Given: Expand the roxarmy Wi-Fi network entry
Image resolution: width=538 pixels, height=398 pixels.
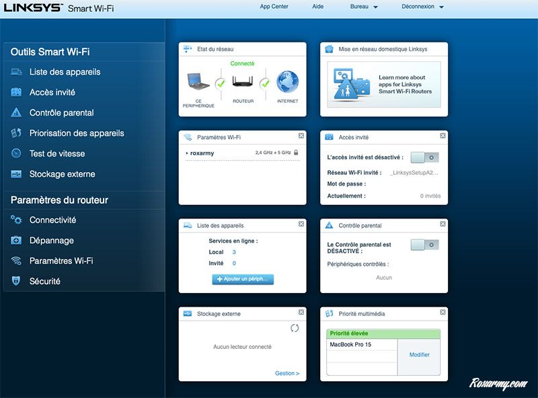Looking at the screenshot, I should 202,153.
